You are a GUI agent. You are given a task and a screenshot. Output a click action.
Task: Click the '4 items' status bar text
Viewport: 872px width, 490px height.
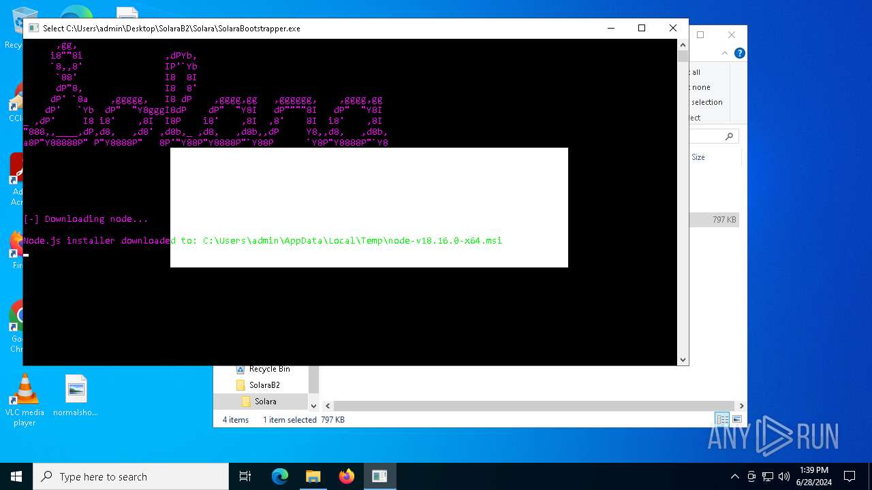tap(236, 420)
